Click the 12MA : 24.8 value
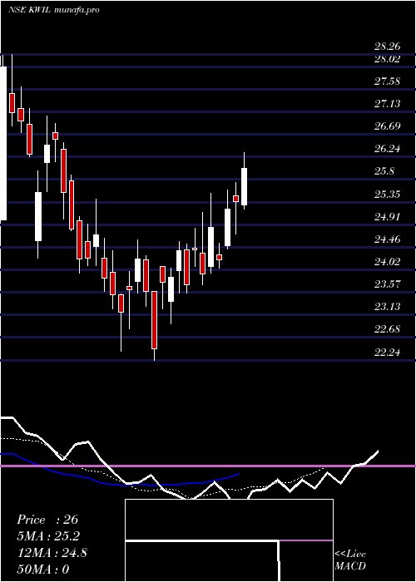Screen dimensions: 416x582 point(52,553)
